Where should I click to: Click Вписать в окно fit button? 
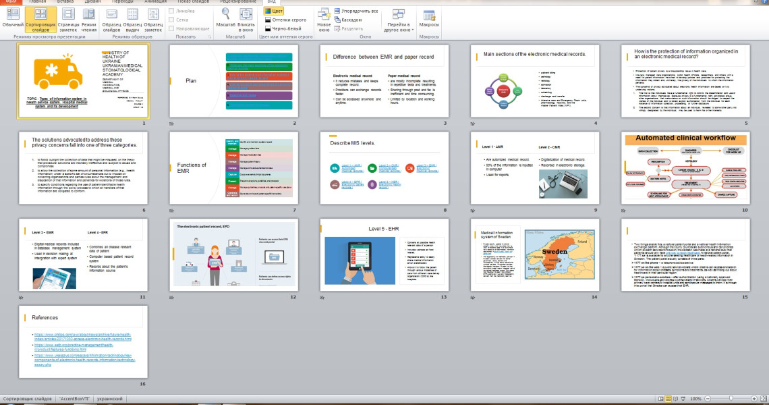point(246,20)
